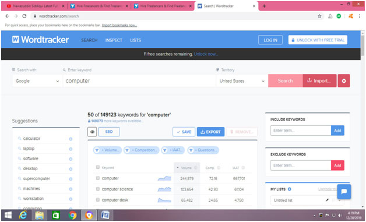The image size is (366, 222).
Task: Bookmark this page with the star icon
Action: pos(319,16)
